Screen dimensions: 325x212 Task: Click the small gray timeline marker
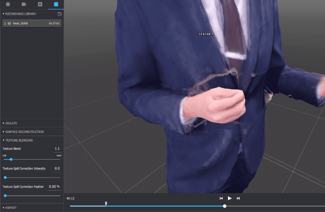click(x=106, y=203)
